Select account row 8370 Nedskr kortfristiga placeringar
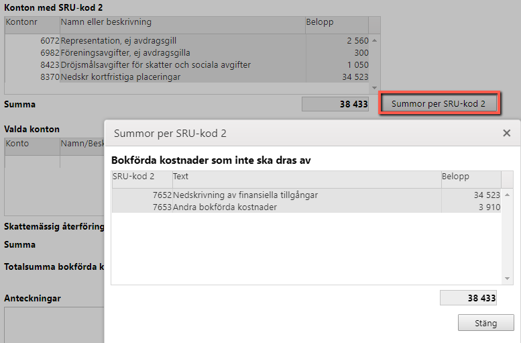The height and width of the screenshot is (343, 521). coord(187,77)
